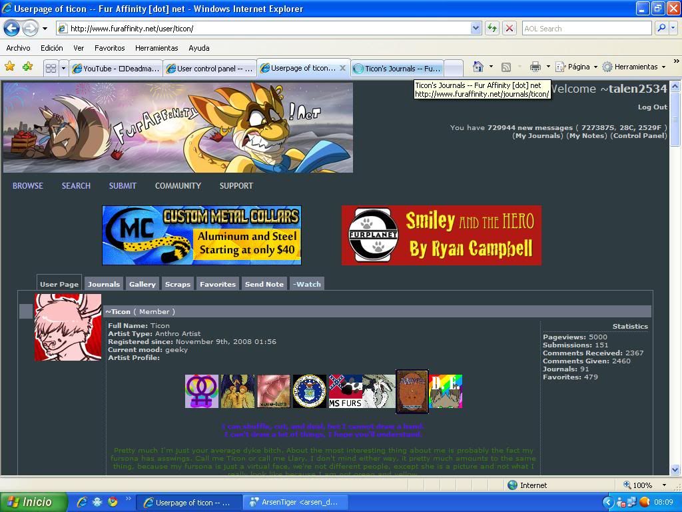The image size is (682, 512).
Task: Click the Send Note tab
Action: pyautogui.click(x=264, y=284)
